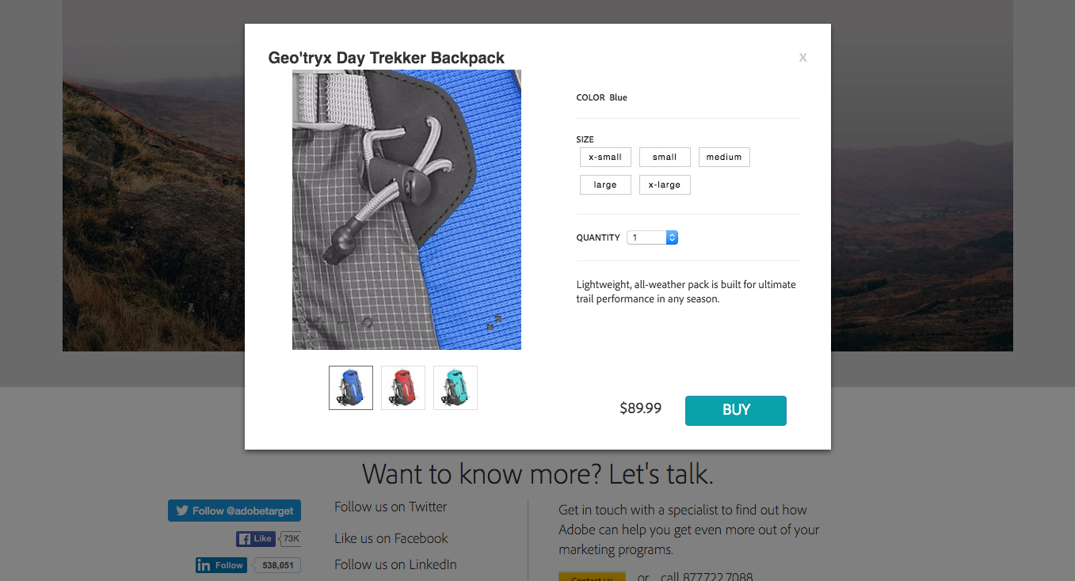Select the blue backpack thumbnail
The height and width of the screenshot is (581, 1075).
[351, 388]
